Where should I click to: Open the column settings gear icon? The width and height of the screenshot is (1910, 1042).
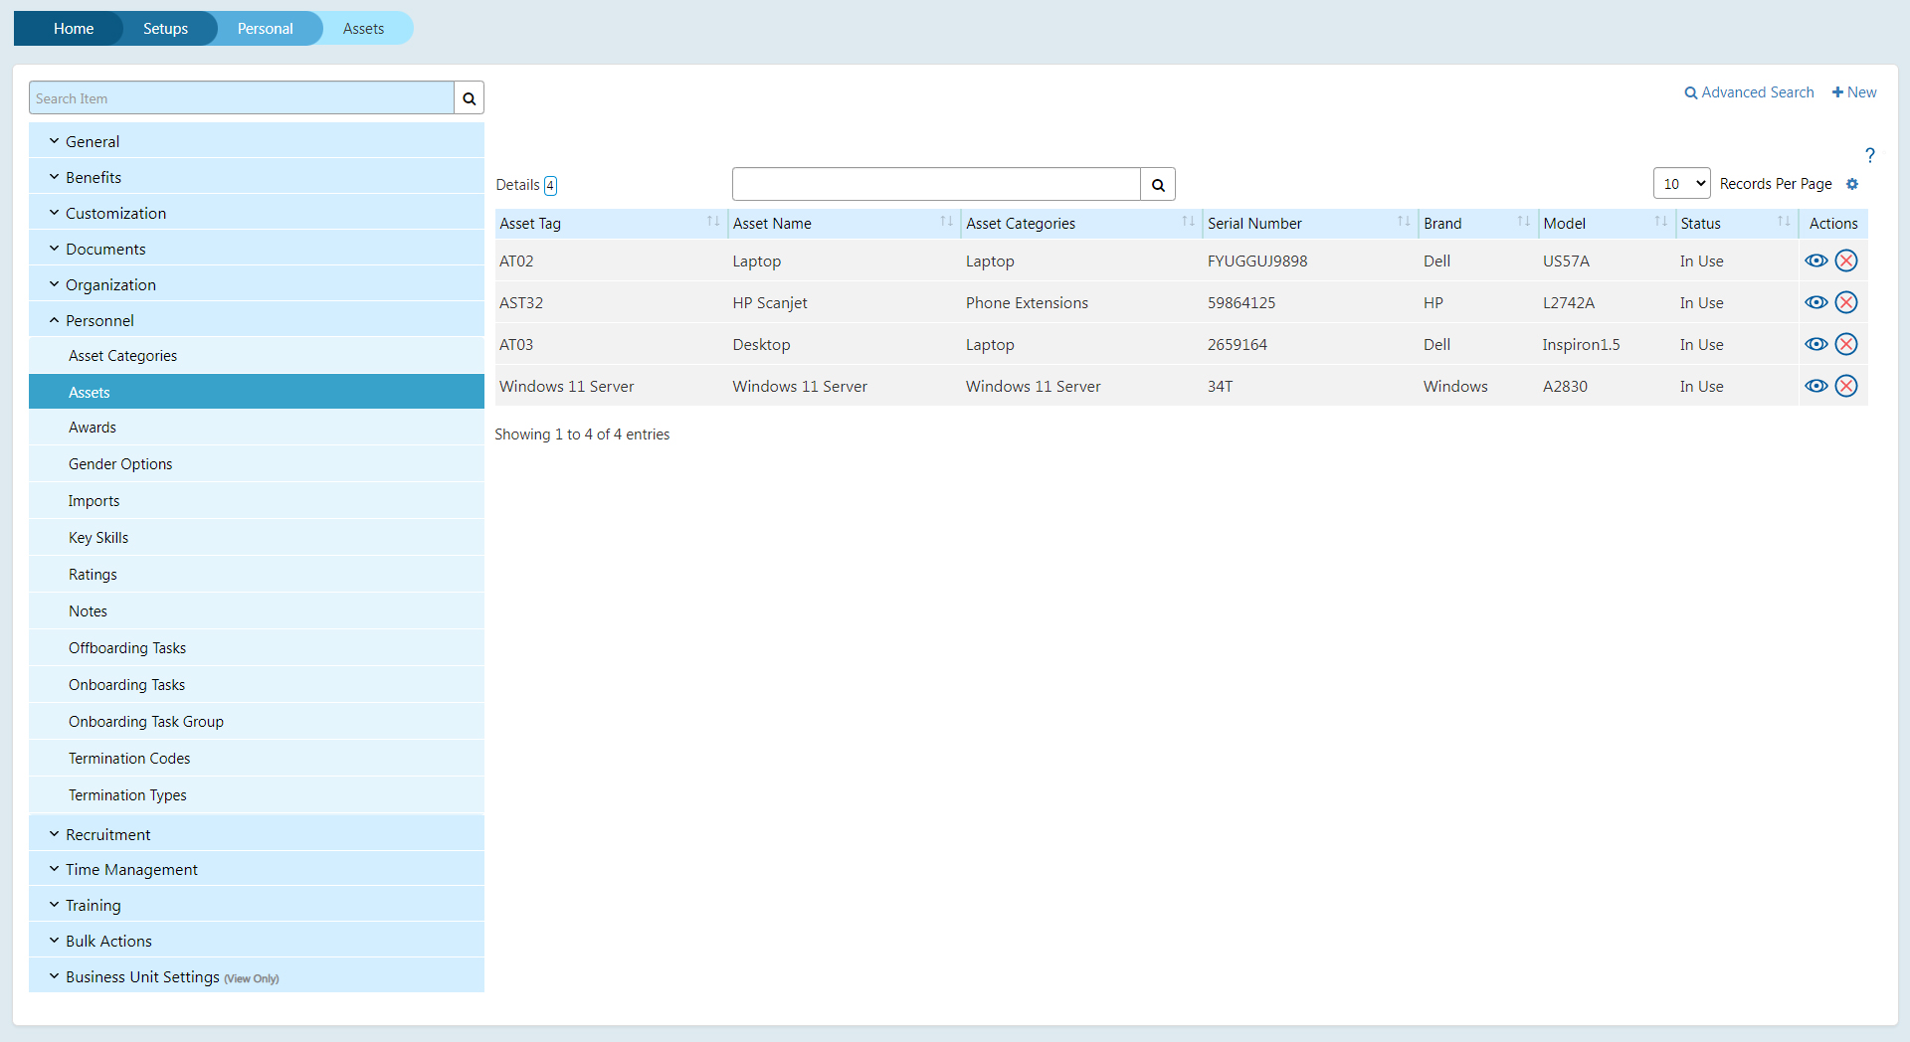[x=1851, y=184]
